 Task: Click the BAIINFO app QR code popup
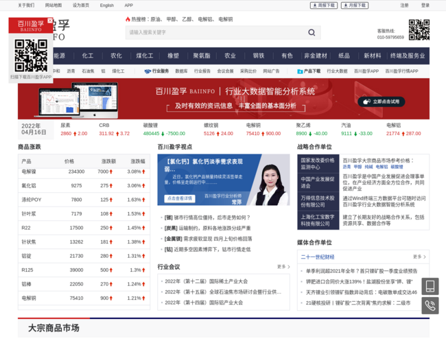coord(31,56)
